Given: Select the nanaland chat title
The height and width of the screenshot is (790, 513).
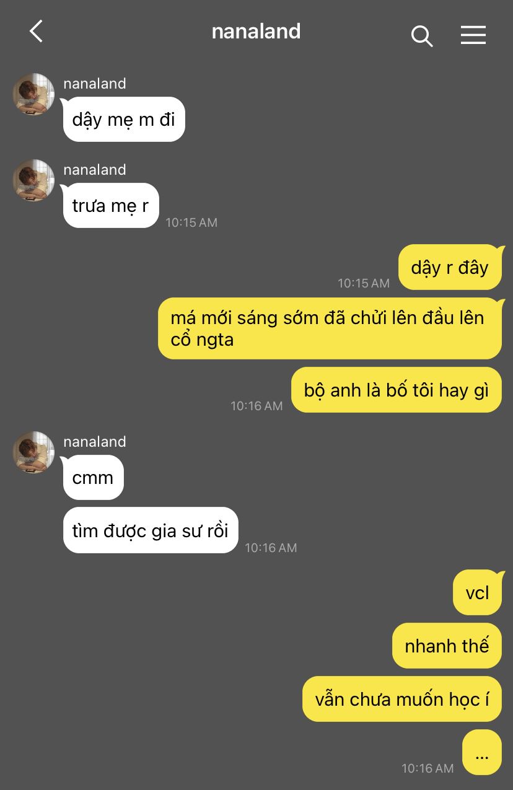Looking at the screenshot, I should tap(256, 31).
